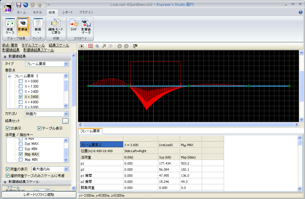Select the 影響線 ribbon icon

(x=23, y=26)
